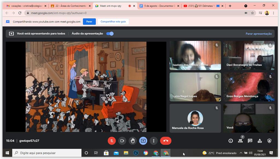Raise hand in the meeting

133,141
